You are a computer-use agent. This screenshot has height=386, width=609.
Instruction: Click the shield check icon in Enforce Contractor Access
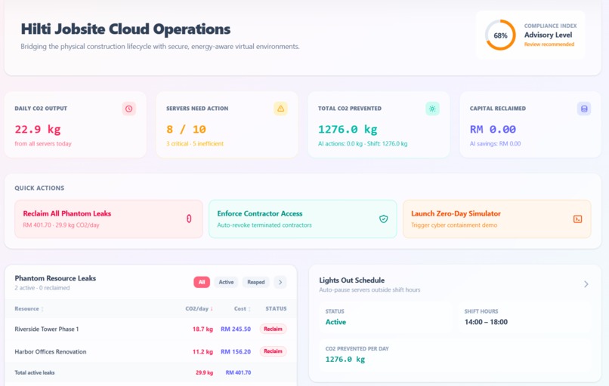click(x=383, y=219)
